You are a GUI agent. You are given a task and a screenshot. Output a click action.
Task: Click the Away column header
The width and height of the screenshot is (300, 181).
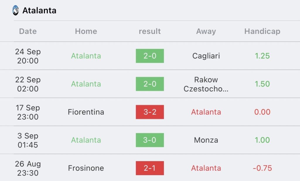[206, 31]
